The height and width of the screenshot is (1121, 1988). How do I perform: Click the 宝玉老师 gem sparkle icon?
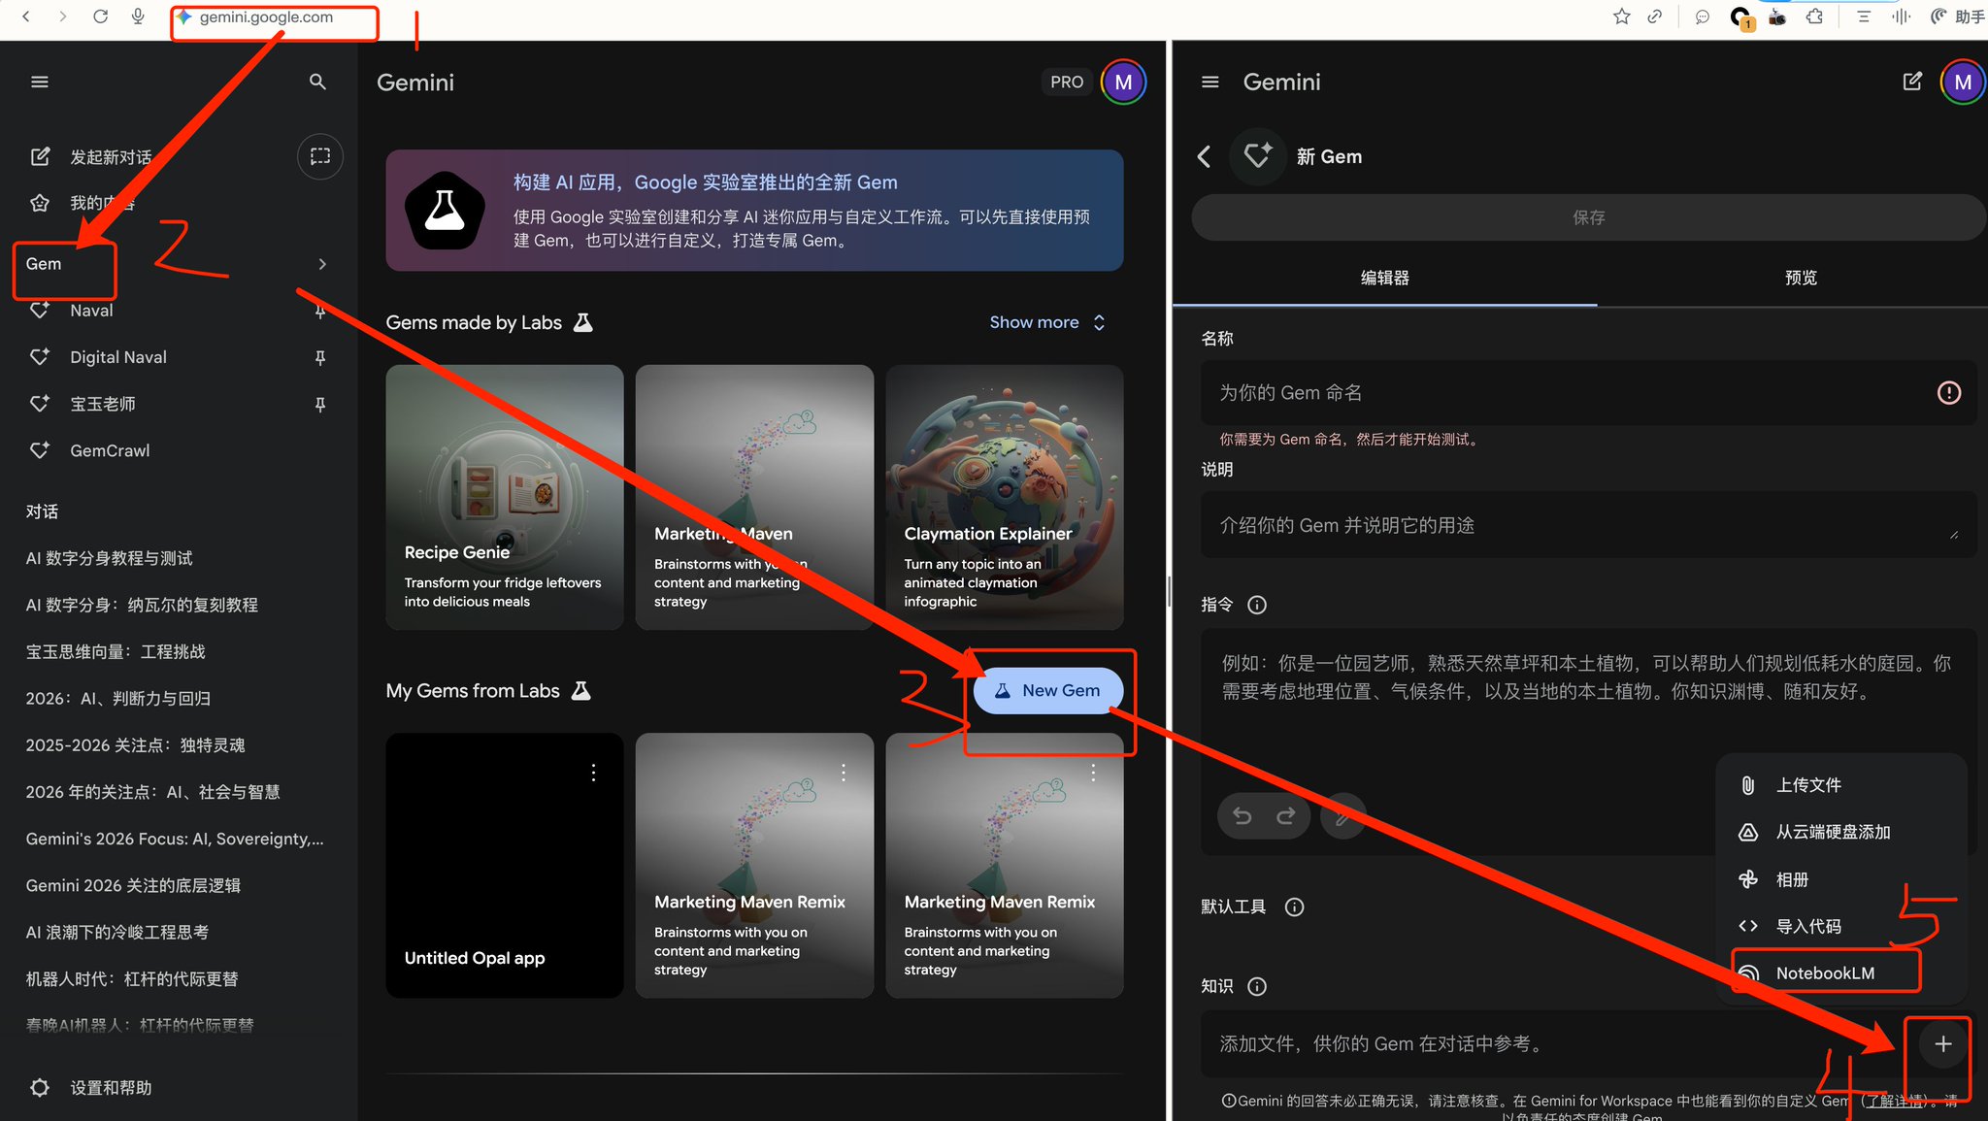[40, 404]
